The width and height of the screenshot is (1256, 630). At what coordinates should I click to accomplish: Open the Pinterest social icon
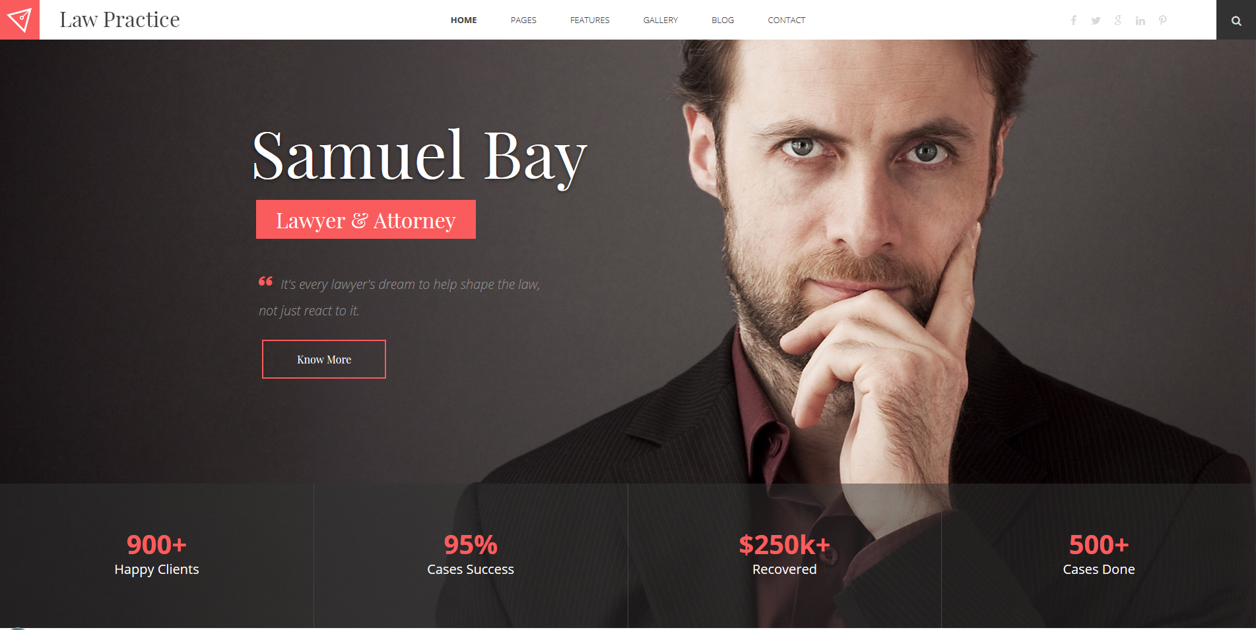[1162, 20]
